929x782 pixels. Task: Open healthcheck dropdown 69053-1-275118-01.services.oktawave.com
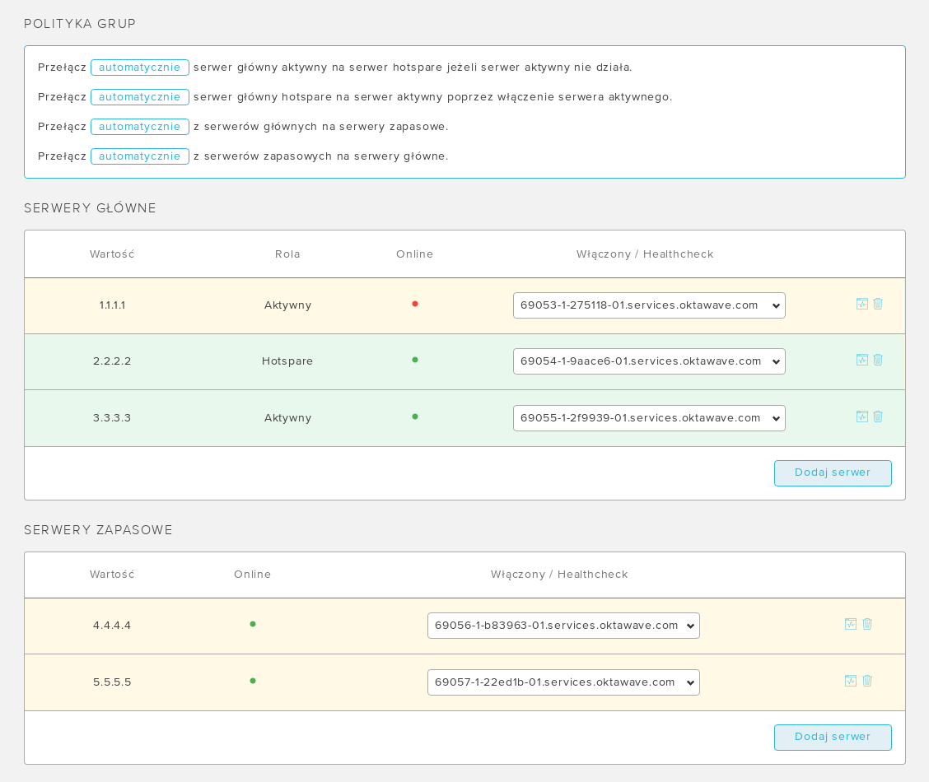point(649,305)
